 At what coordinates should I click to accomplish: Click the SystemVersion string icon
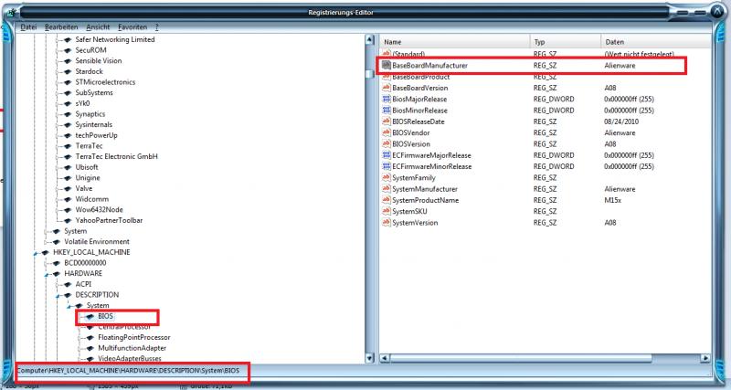[386, 222]
